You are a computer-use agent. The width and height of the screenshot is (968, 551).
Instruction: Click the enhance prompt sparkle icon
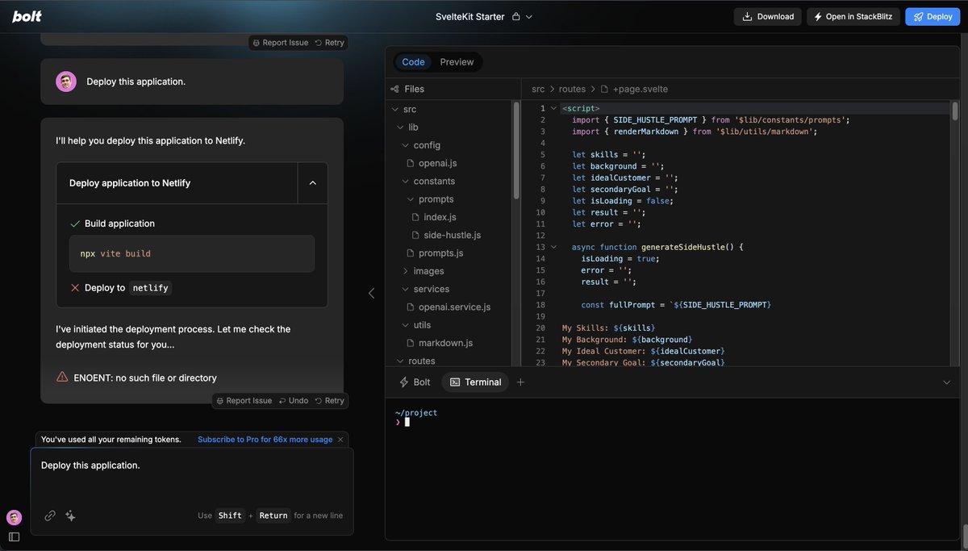click(x=70, y=516)
